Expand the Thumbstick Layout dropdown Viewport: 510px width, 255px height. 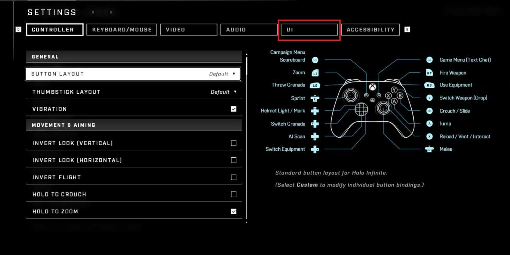[x=134, y=92]
